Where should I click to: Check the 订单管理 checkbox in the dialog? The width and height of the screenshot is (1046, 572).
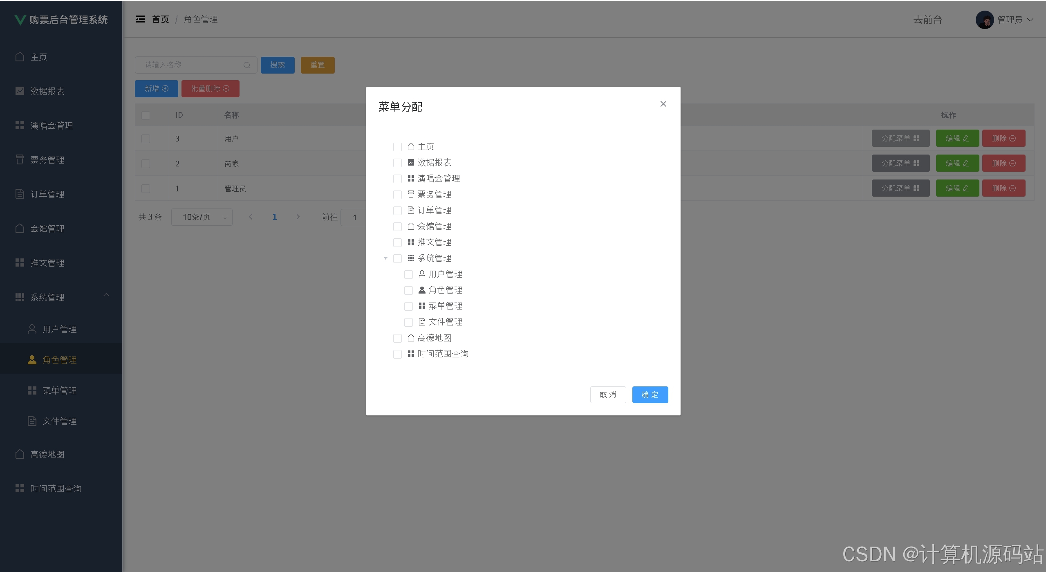click(x=397, y=211)
